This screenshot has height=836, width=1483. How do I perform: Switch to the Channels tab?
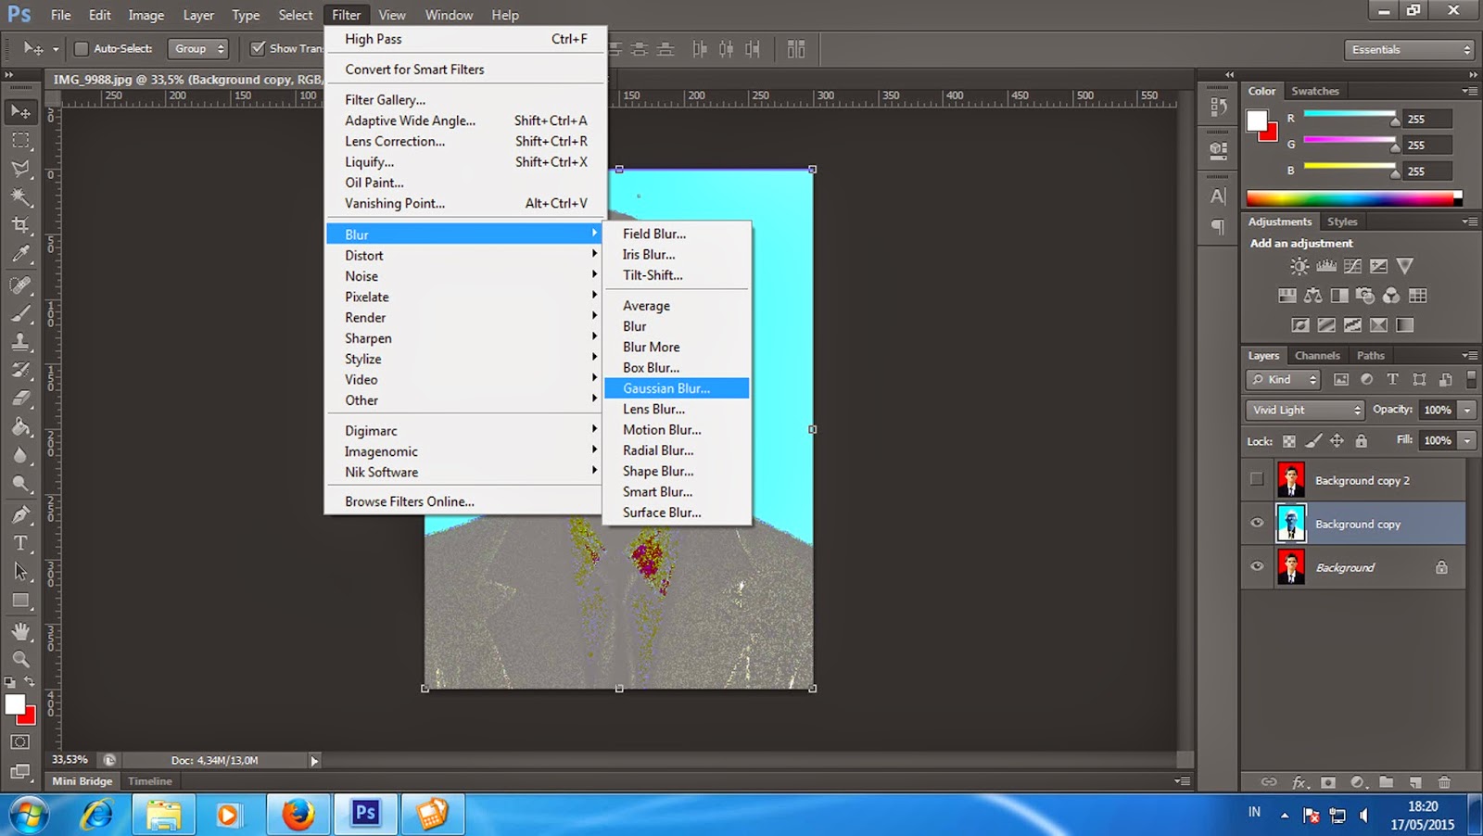(x=1317, y=355)
